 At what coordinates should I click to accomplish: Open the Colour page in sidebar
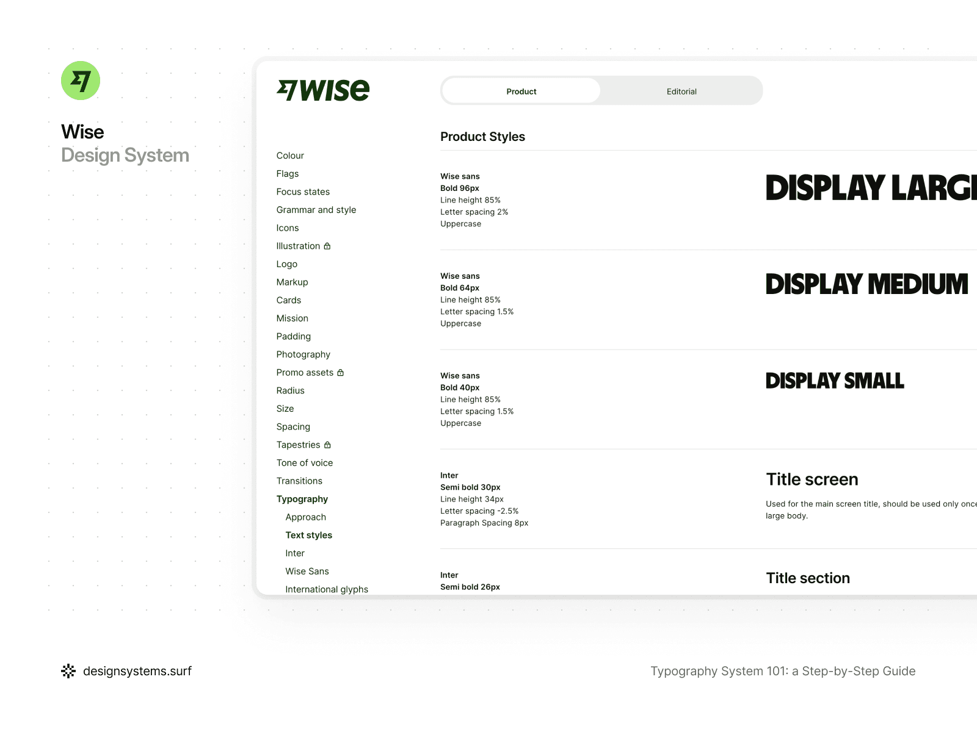[x=290, y=156]
